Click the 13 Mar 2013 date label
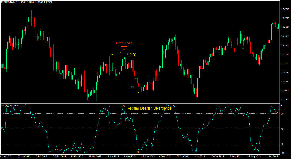Image resolution: width=292 pixels, height=159 pixels. pyautogui.click(x=77, y=156)
